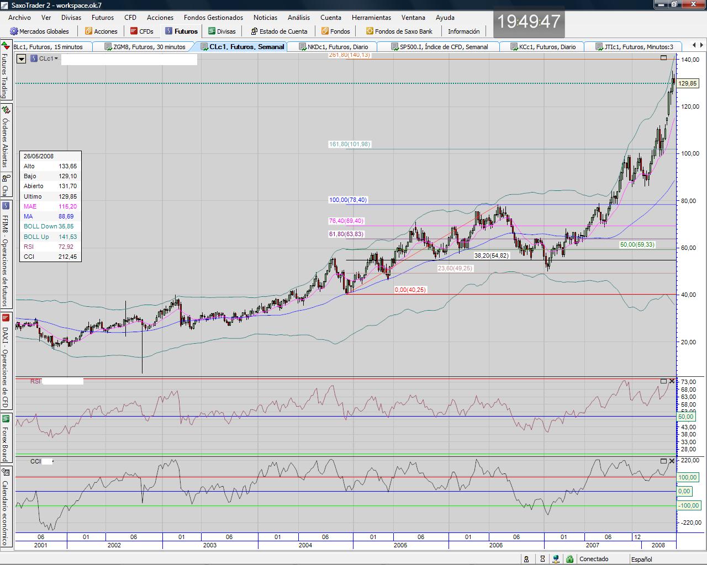Click the Divisas toolbar icon
This screenshot has height=565, width=707.
pos(212,31)
